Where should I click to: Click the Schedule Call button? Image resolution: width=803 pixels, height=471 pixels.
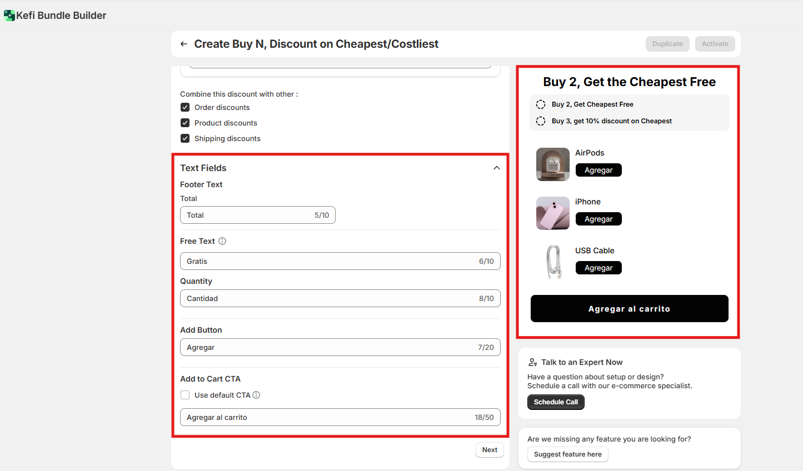click(x=555, y=402)
